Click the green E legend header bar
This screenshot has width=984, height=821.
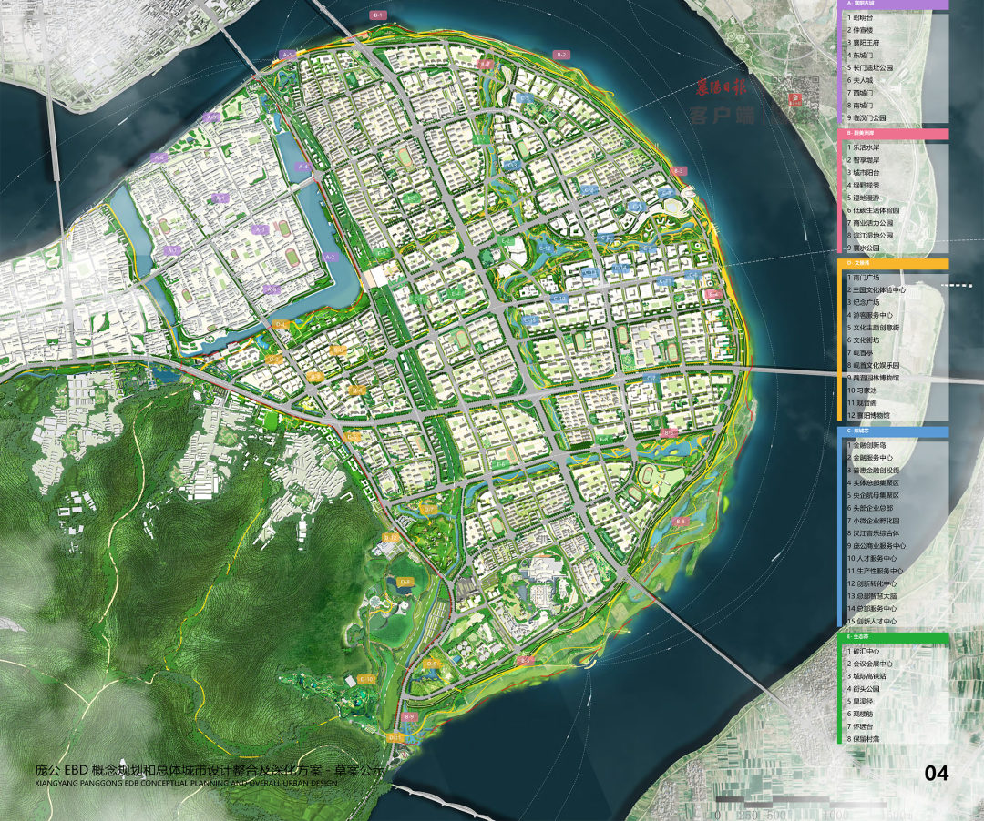894,637
